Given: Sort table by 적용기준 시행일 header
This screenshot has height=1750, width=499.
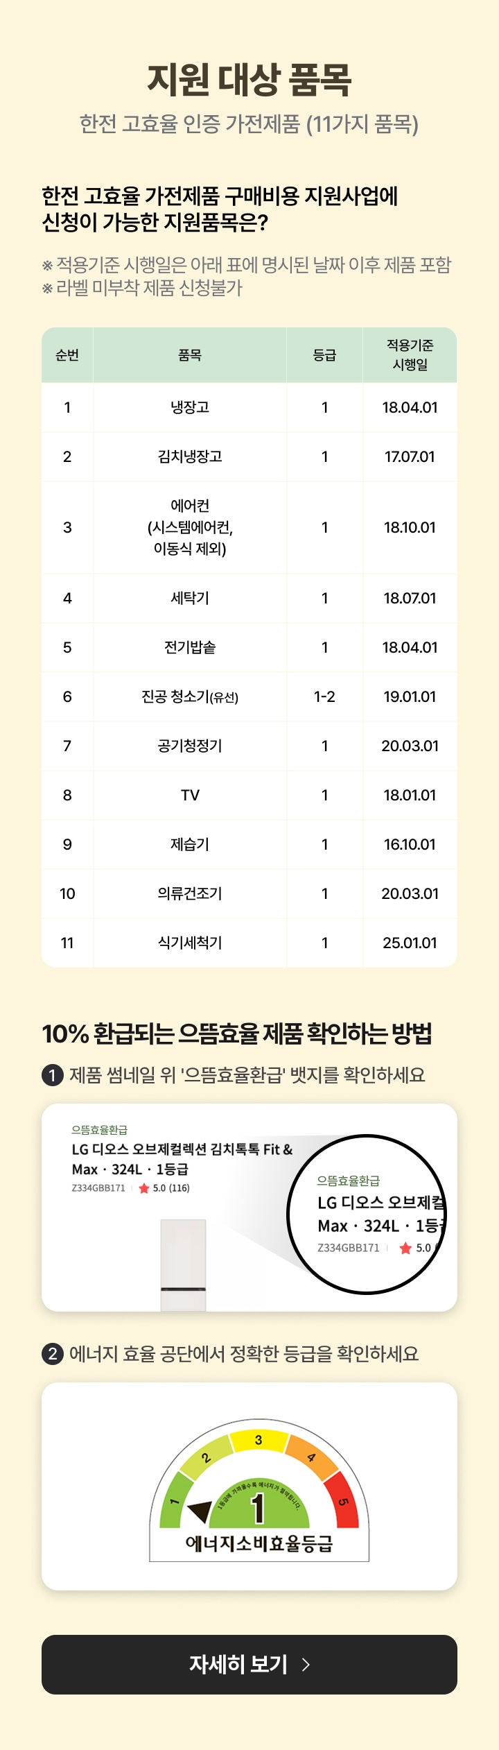Looking at the screenshot, I should [x=409, y=354].
